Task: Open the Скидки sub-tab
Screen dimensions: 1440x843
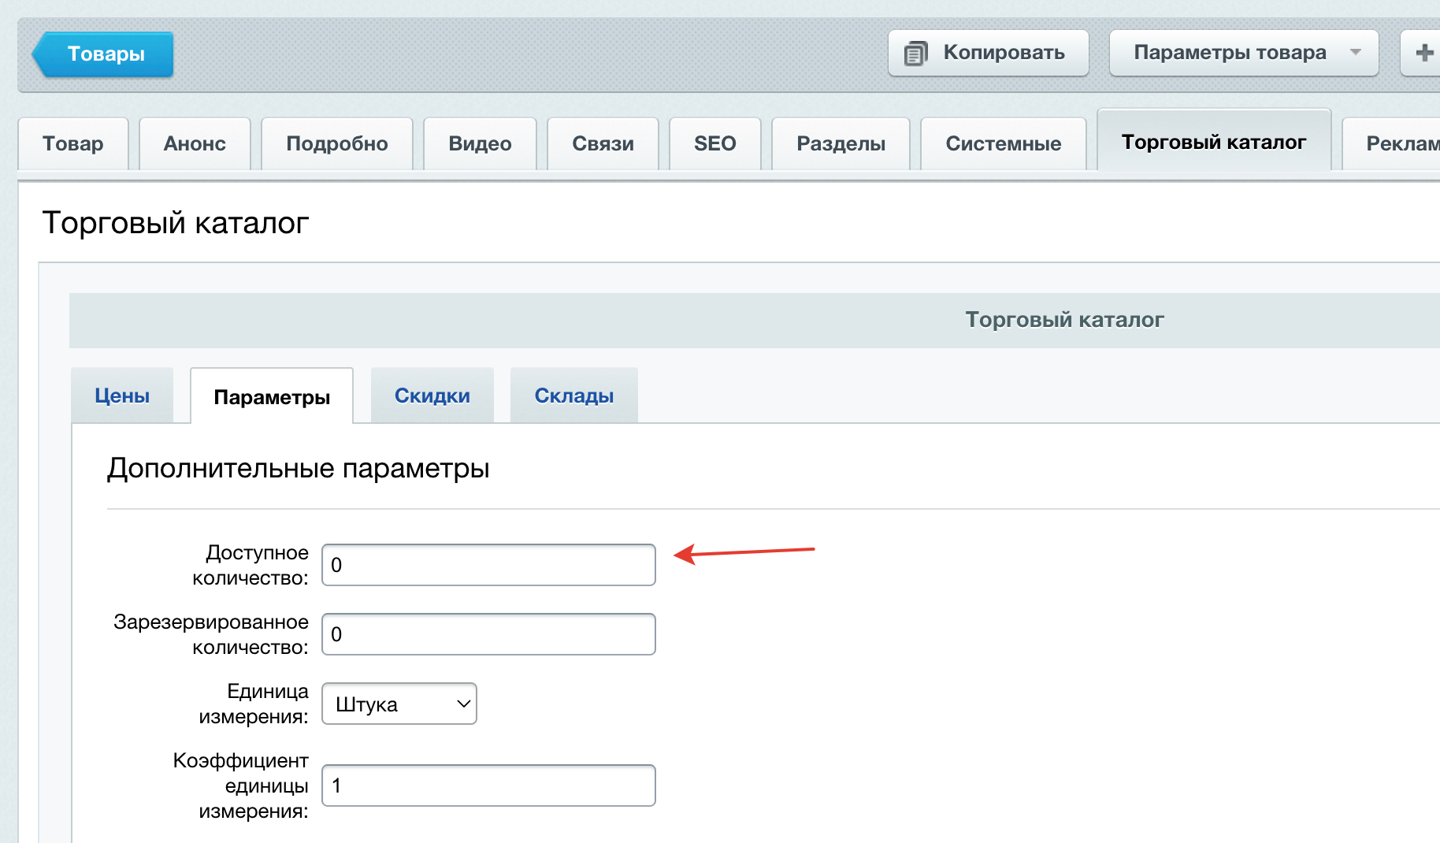Action: [432, 396]
